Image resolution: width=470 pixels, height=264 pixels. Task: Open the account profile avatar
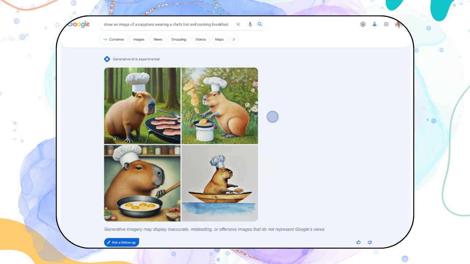point(399,24)
